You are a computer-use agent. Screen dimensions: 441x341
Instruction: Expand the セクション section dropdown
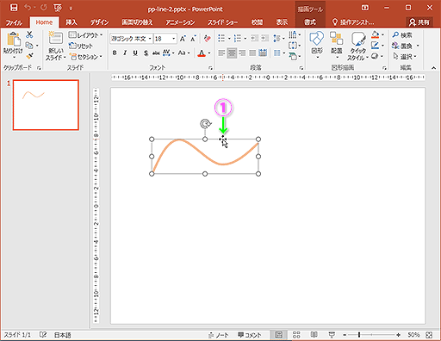pyautogui.click(x=101, y=57)
